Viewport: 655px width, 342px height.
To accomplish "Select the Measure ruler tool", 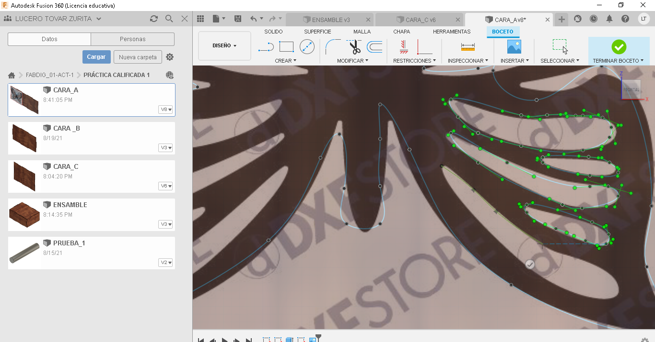I will pyautogui.click(x=468, y=47).
